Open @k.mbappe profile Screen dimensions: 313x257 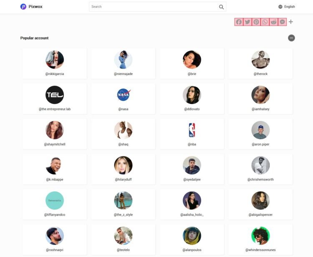pyautogui.click(x=55, y=169)
